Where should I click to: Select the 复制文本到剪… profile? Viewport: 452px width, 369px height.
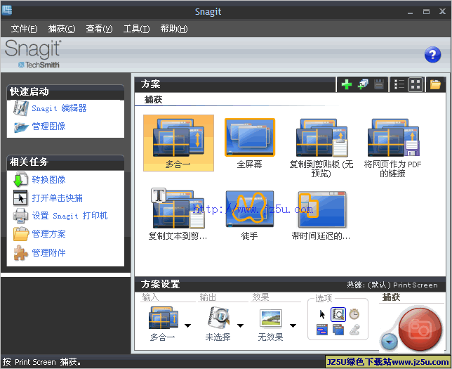pos(178,214)
